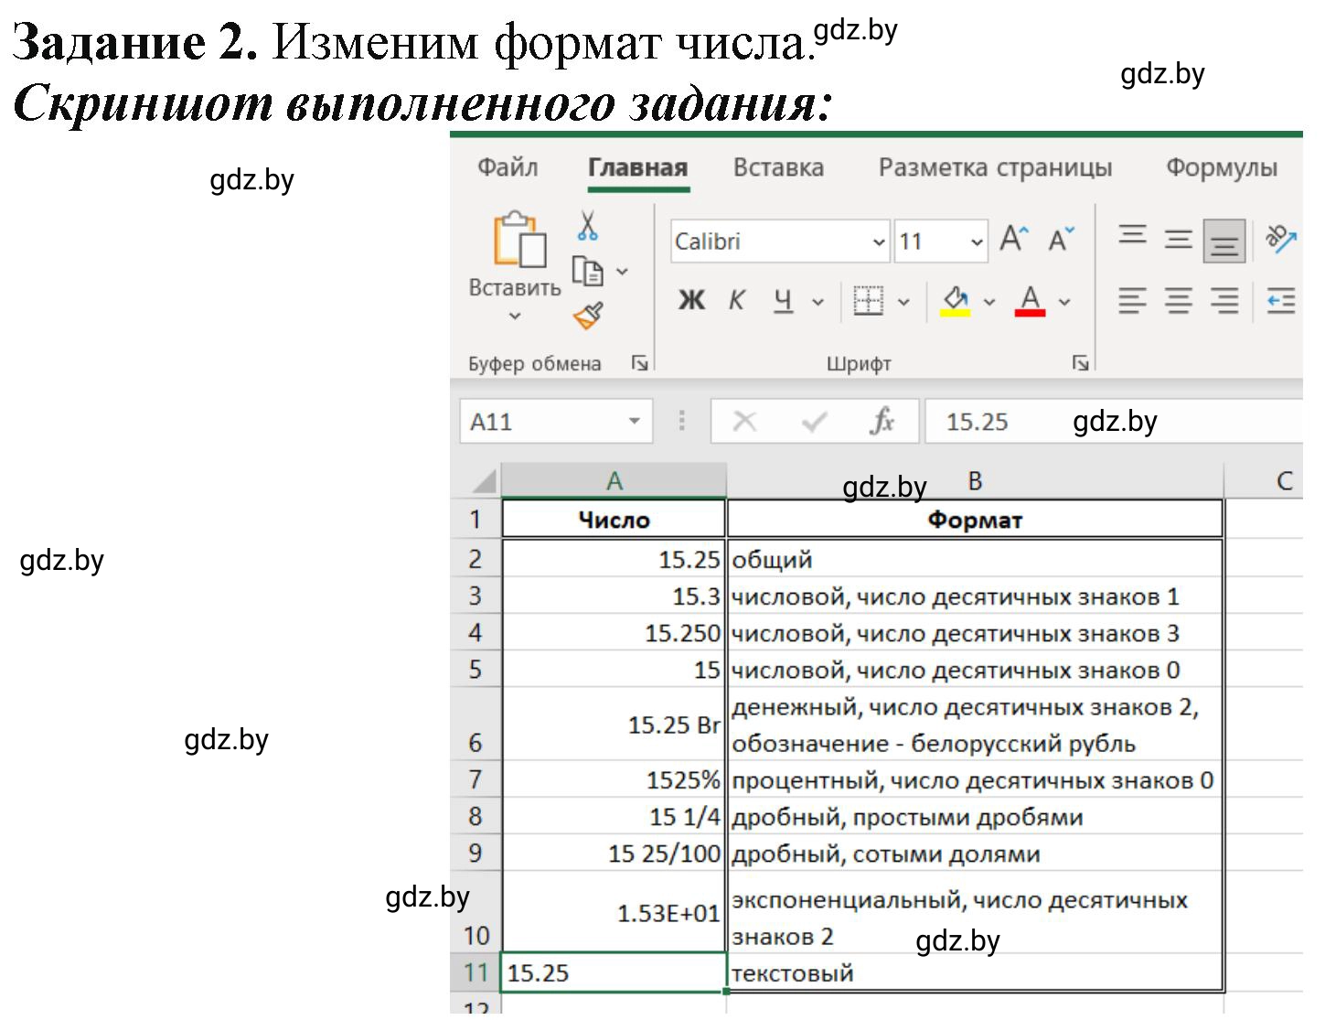Image resolution: width=1325 pixels, height=1020 pixels.
Task: Switch to the Вставка tab
Action: click(x=778, y=167)
